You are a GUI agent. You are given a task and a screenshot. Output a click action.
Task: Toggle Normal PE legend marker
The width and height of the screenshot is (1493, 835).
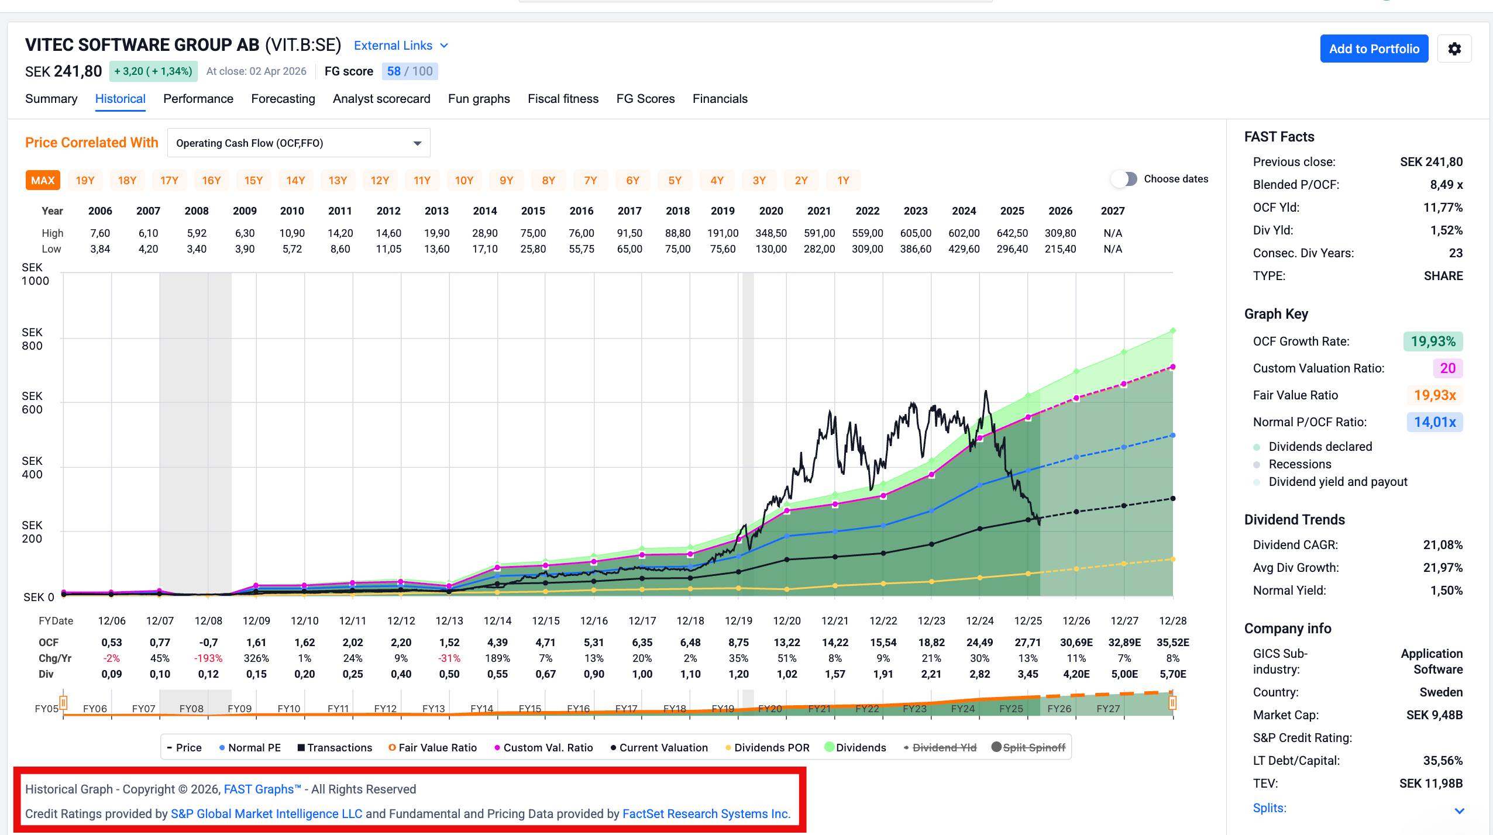click(222, 747)
